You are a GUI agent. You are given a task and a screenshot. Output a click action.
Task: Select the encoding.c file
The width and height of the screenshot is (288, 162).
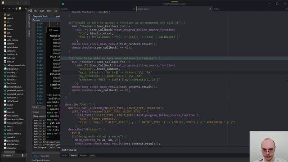point(10,72)
